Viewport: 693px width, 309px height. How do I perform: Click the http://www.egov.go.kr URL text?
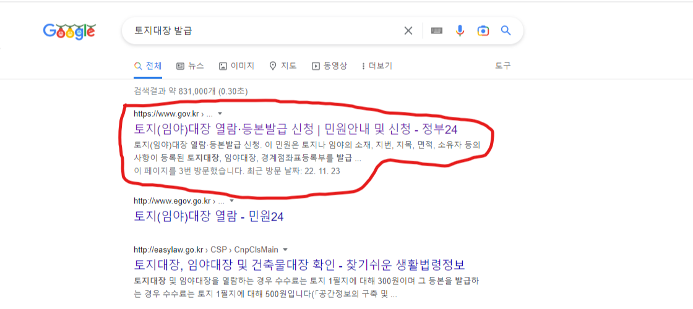pyautogui.click(x=172, y=201)
